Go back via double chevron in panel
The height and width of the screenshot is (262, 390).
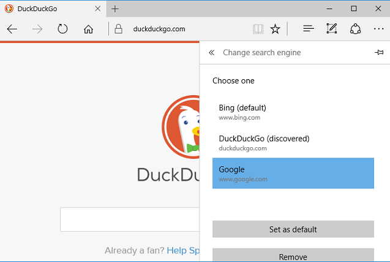(211, 53)
